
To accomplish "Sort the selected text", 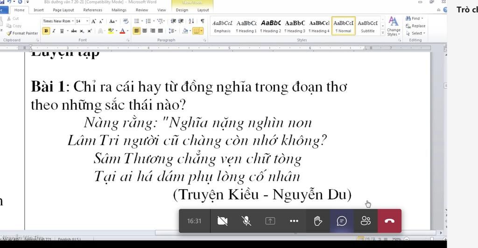I will (191, 21).
